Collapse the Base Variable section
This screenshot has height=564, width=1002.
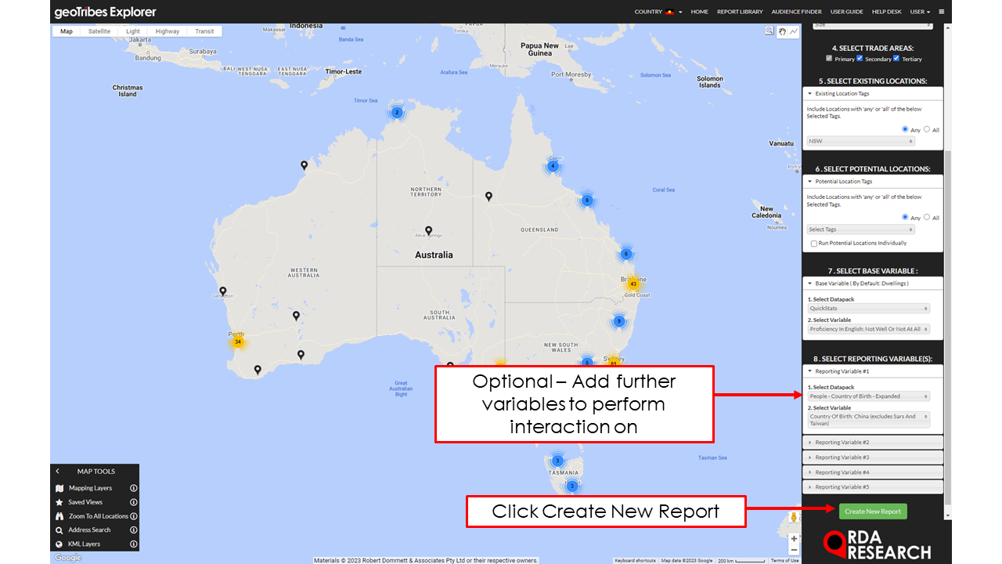click(x=873, y=284)
